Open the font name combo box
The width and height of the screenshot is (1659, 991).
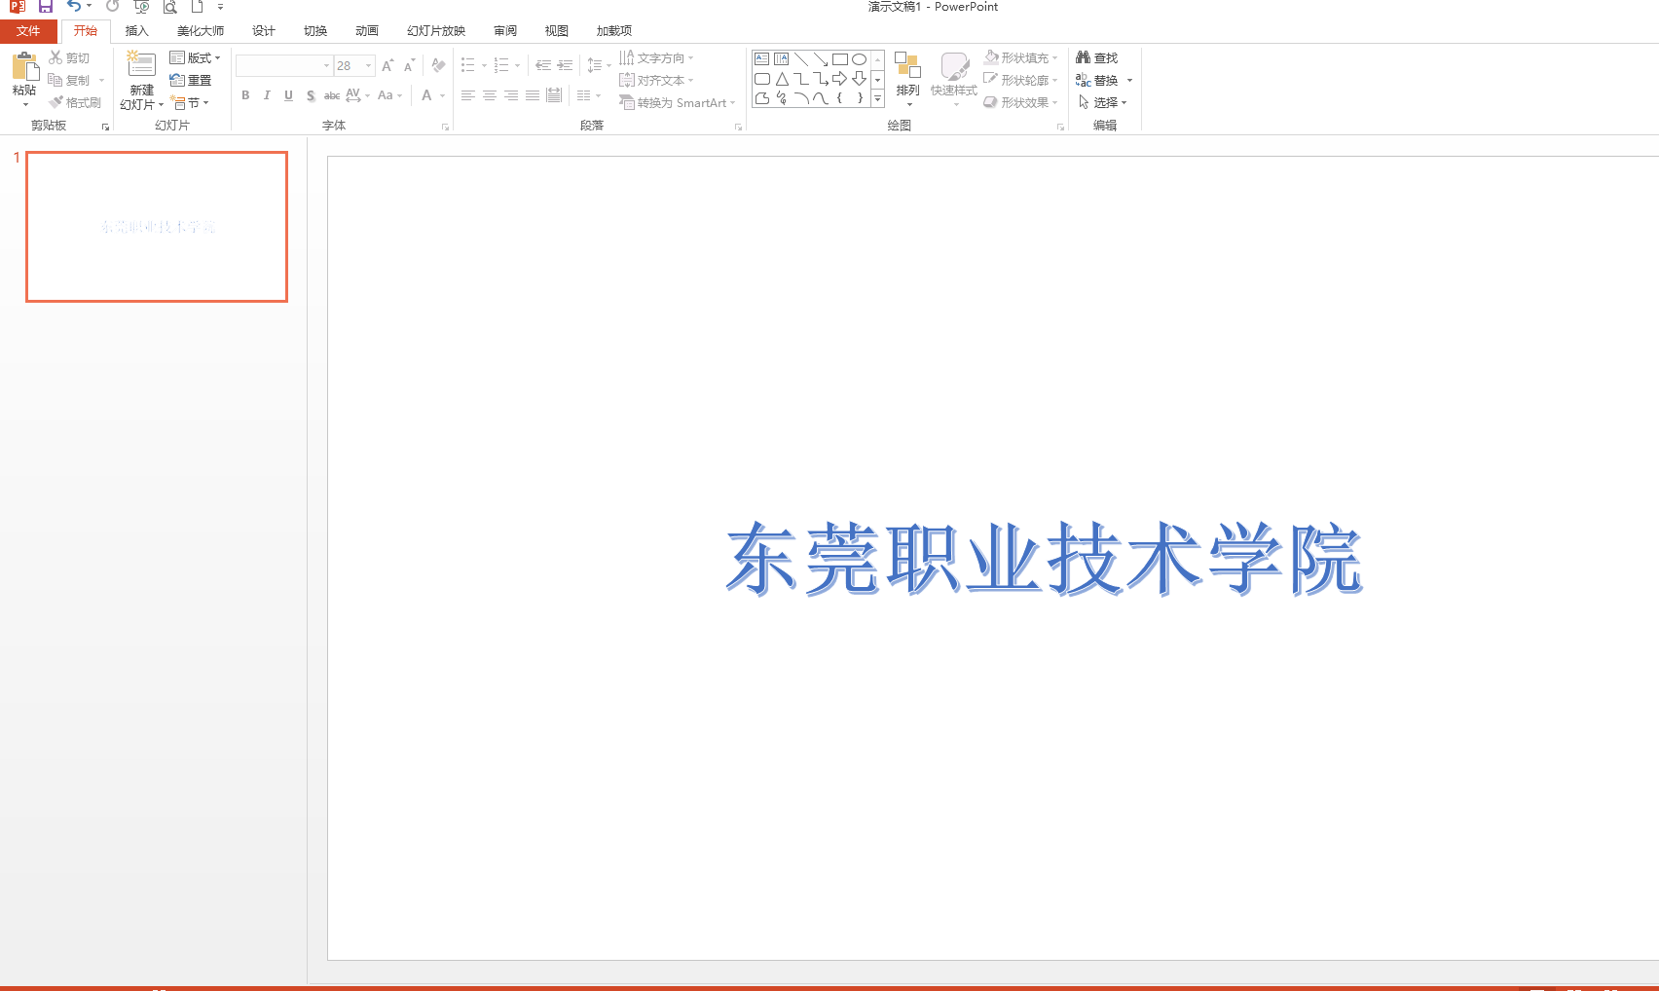(x=284, y=66)
